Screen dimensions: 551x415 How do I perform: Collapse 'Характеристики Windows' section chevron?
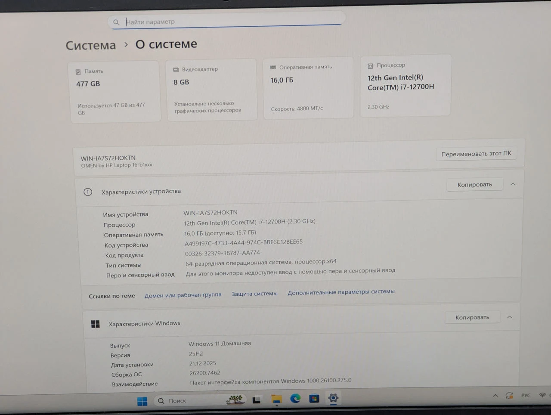(x=510, y=317)
